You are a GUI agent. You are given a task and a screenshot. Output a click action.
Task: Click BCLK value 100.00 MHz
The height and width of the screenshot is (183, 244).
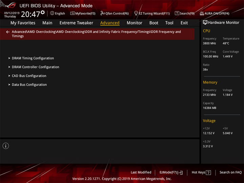[x=210, y=56]
